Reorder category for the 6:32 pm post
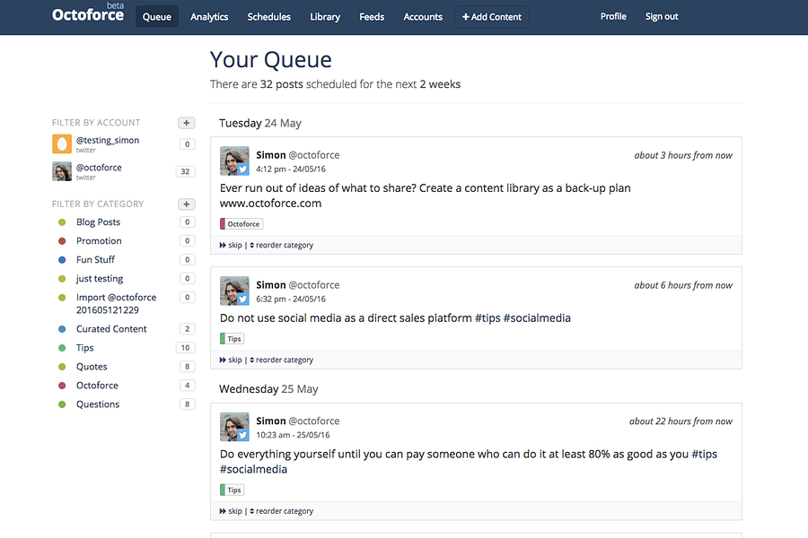The image size is (808, 538). (x=281, y=360)
